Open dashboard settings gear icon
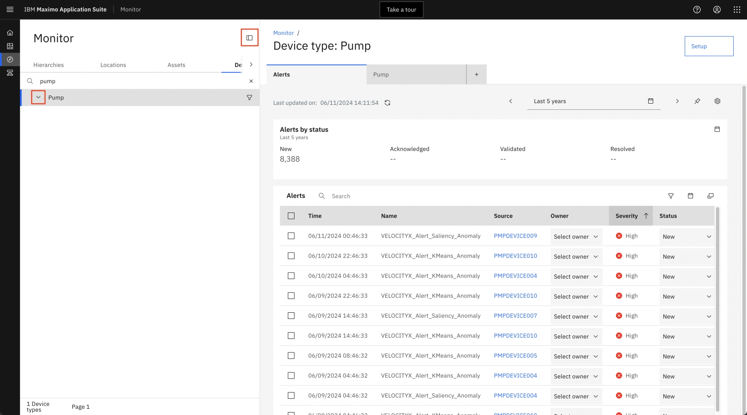This screenshot has height=415, width=747. 717,101
